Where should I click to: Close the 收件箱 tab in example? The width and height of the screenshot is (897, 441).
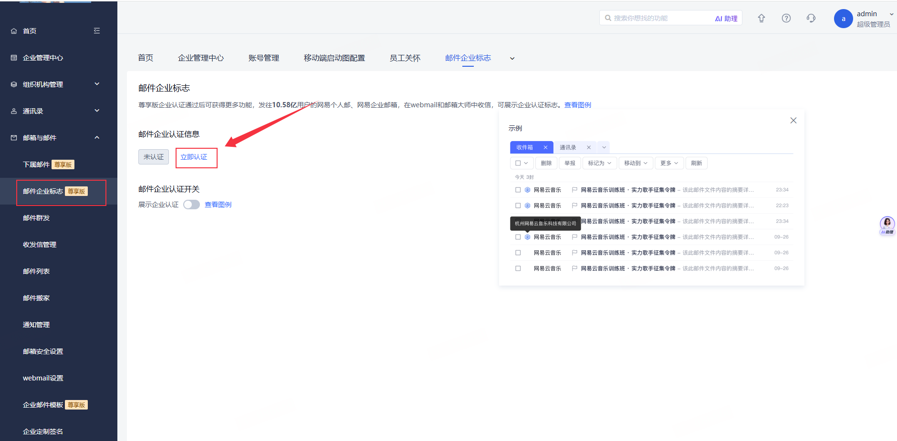(x=545, y=147)
